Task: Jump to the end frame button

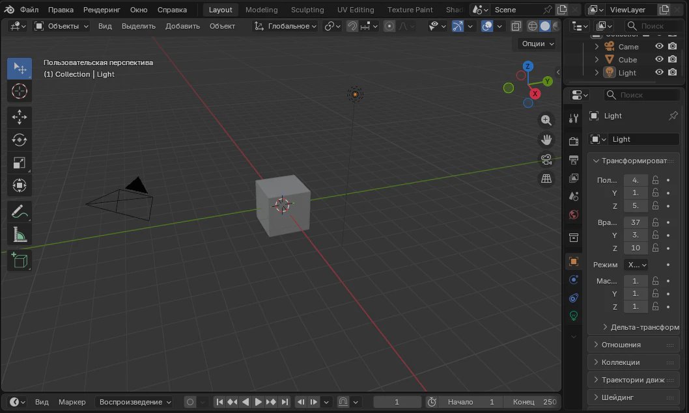Action: pos(285,402)
